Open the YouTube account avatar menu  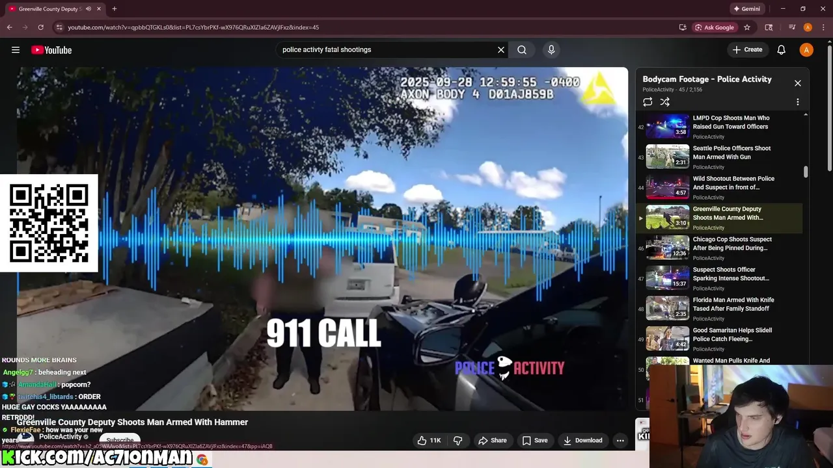coord(806,50)
